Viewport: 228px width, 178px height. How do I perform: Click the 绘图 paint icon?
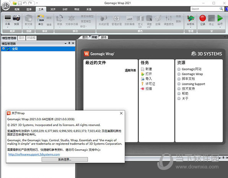click(158, 18)
